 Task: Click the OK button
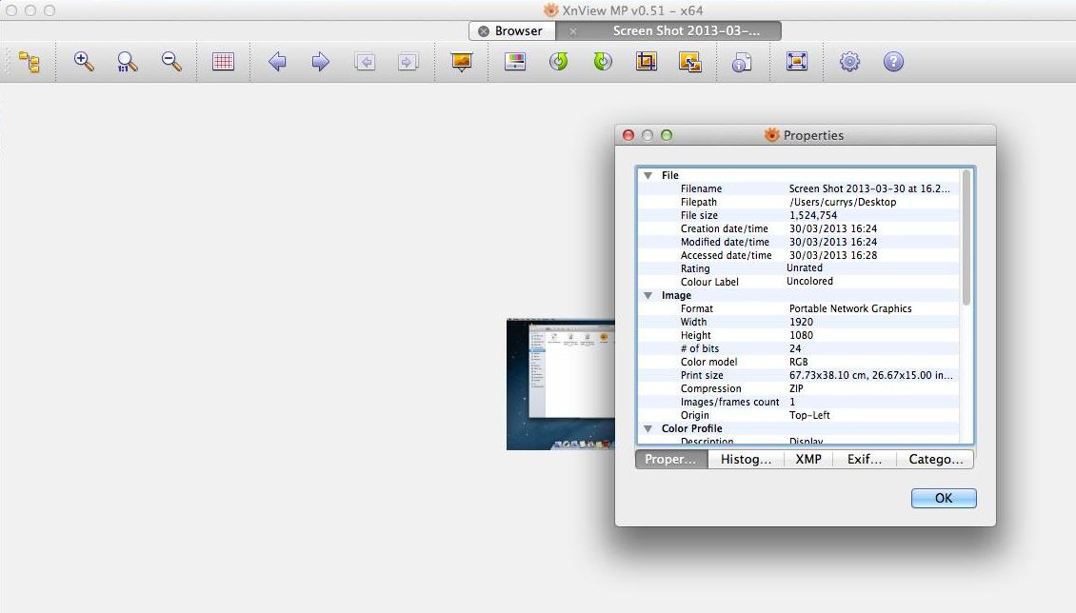pyautogui.click(x=944, y=499)
